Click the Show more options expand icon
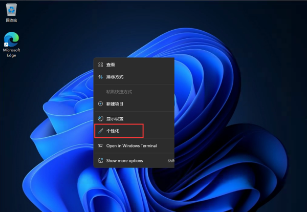The image size is (307, 212). tap(101, 161)
